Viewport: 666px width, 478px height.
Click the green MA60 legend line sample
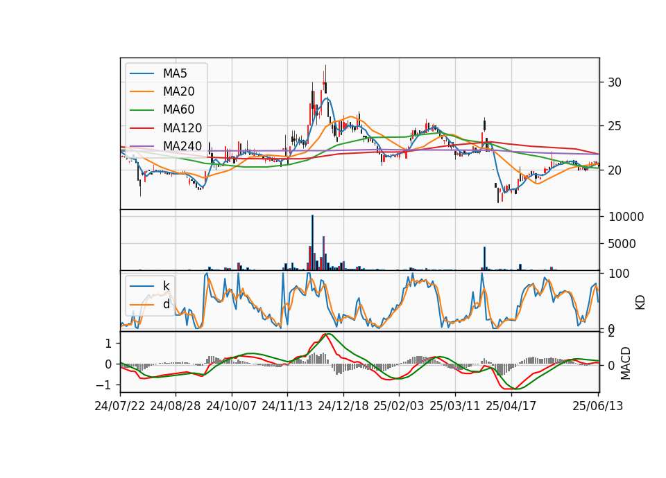pyautogui.click(x=142, y=110)
